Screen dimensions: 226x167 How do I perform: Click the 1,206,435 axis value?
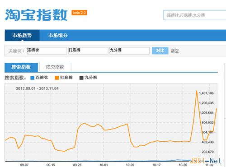206,103
